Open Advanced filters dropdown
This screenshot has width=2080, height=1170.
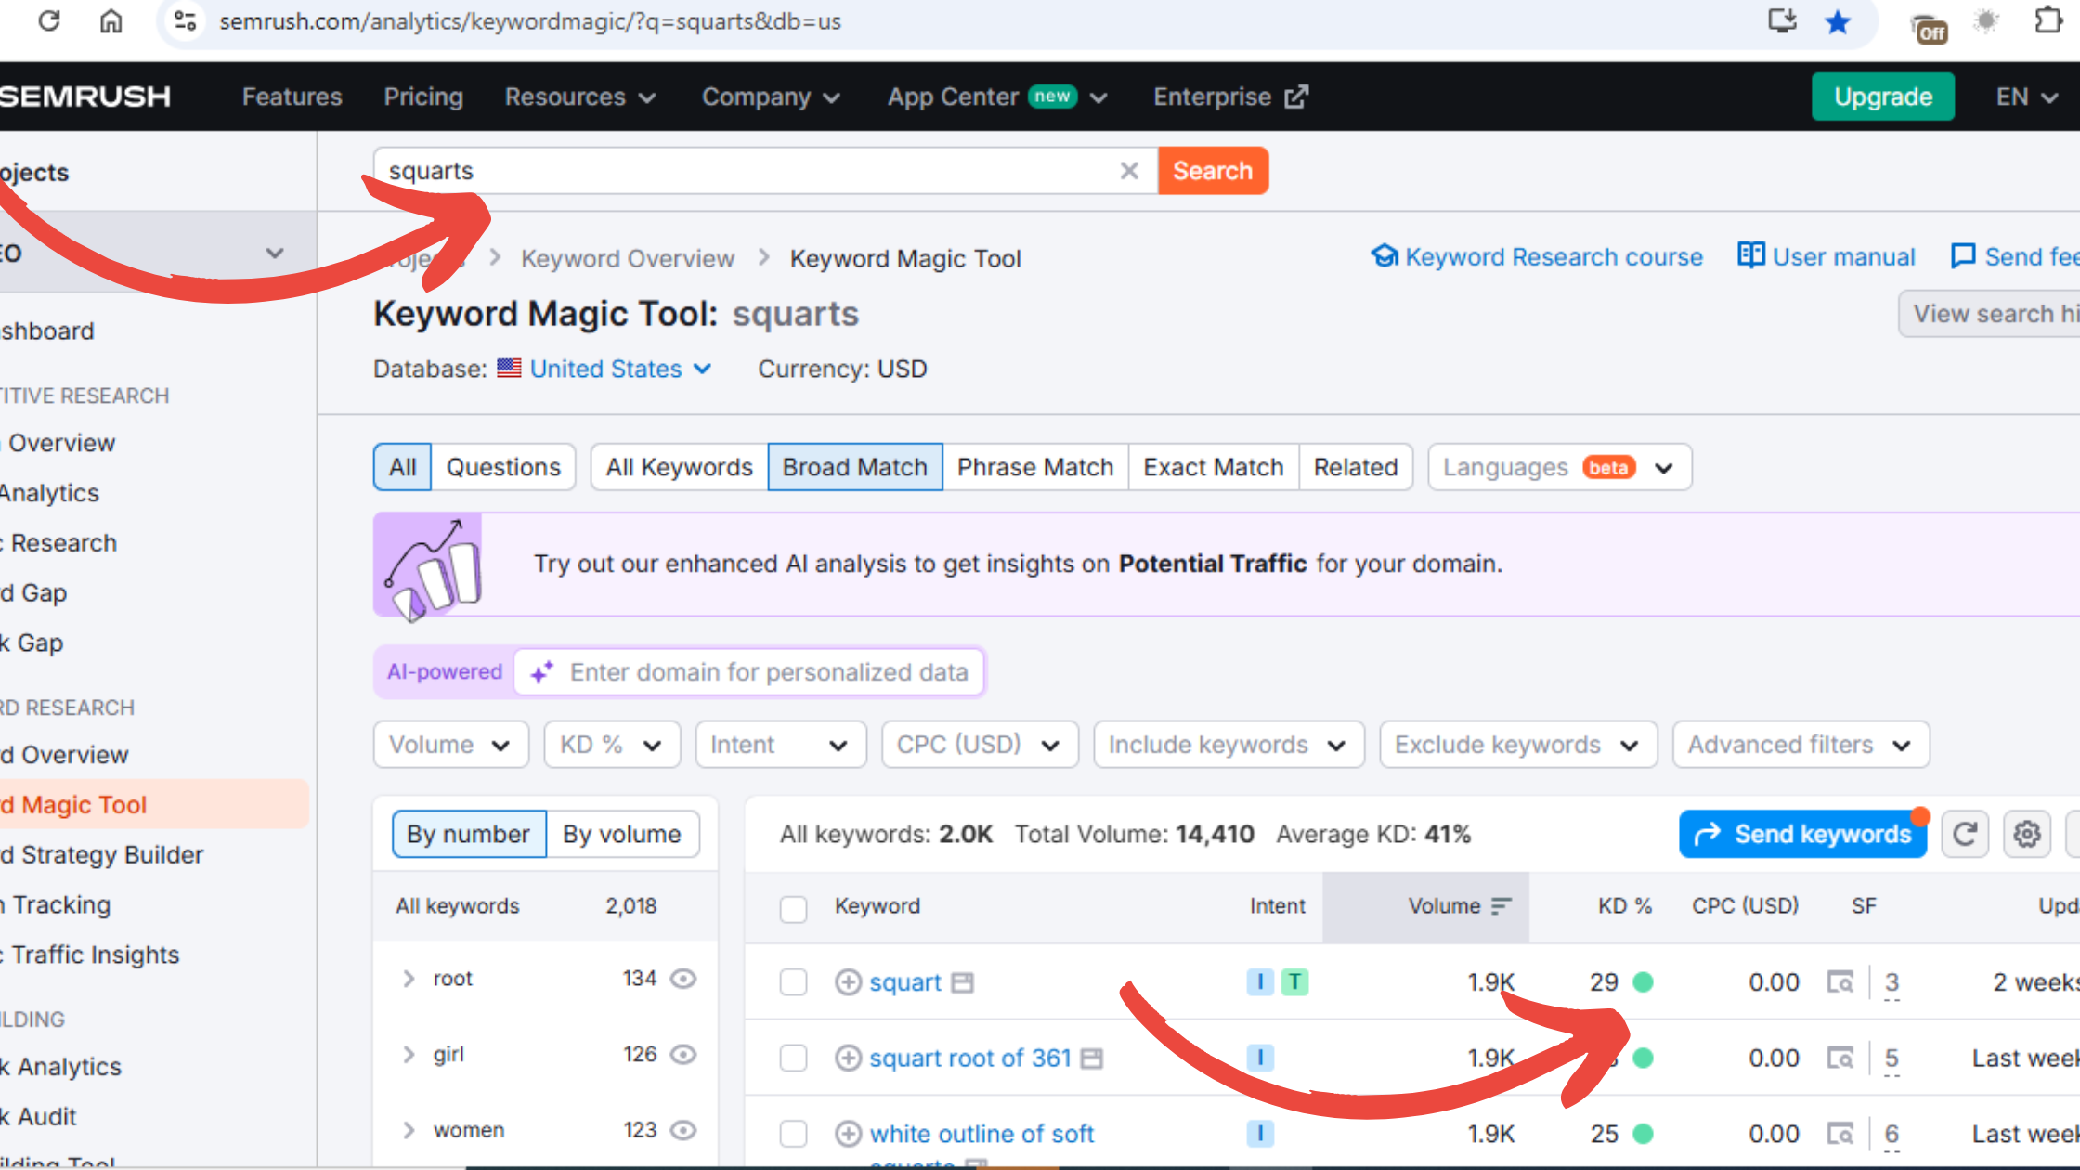1800,745
